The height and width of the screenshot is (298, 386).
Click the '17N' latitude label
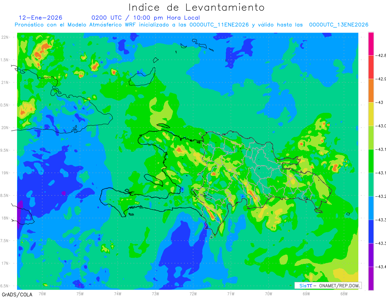coord(5,263)
